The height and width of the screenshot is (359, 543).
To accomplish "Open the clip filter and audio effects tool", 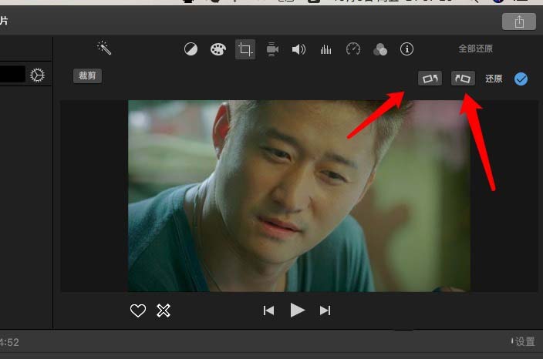I will point(380,49).
